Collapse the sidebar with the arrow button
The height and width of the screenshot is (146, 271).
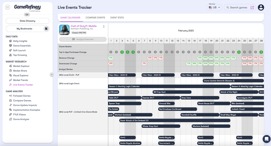click(x=52, y=75)
